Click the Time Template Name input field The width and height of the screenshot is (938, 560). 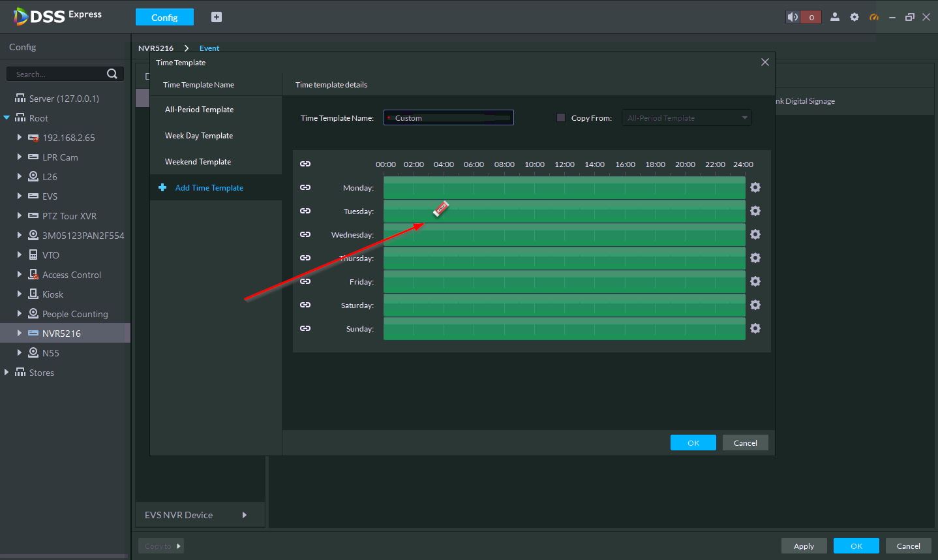point(449,118)
